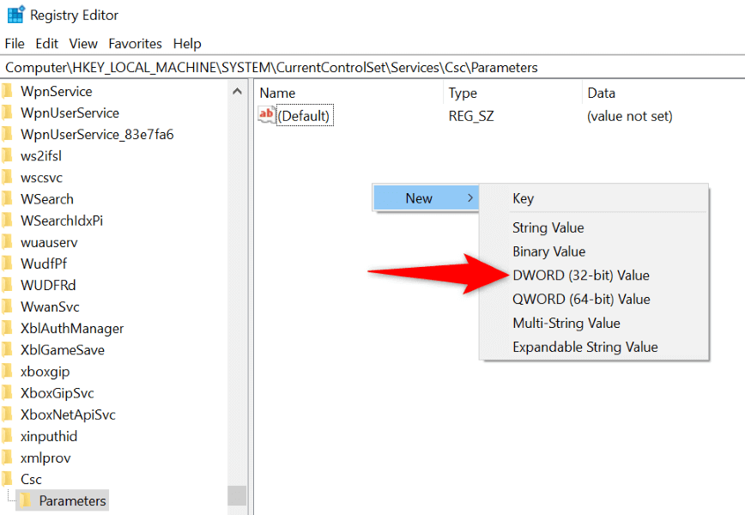Click the Name column header

277,93
